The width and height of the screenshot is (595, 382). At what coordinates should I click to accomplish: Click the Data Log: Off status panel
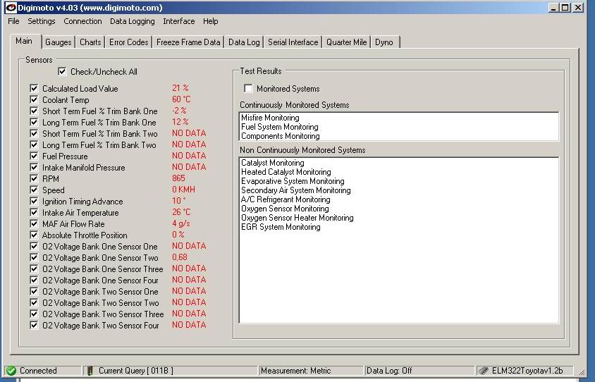coord(389,371)
